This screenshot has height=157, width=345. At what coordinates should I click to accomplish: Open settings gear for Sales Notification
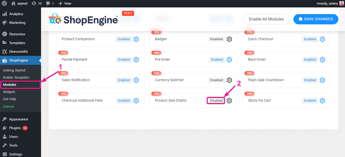(136, 80)
